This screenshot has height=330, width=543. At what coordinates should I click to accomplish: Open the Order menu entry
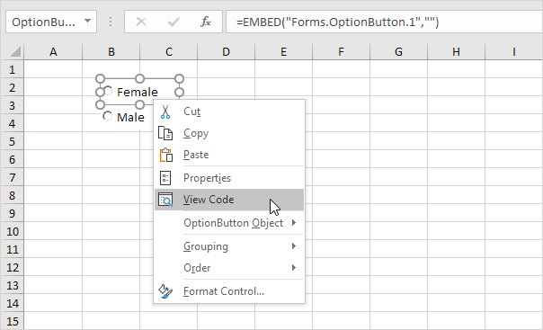pos(229,267)
